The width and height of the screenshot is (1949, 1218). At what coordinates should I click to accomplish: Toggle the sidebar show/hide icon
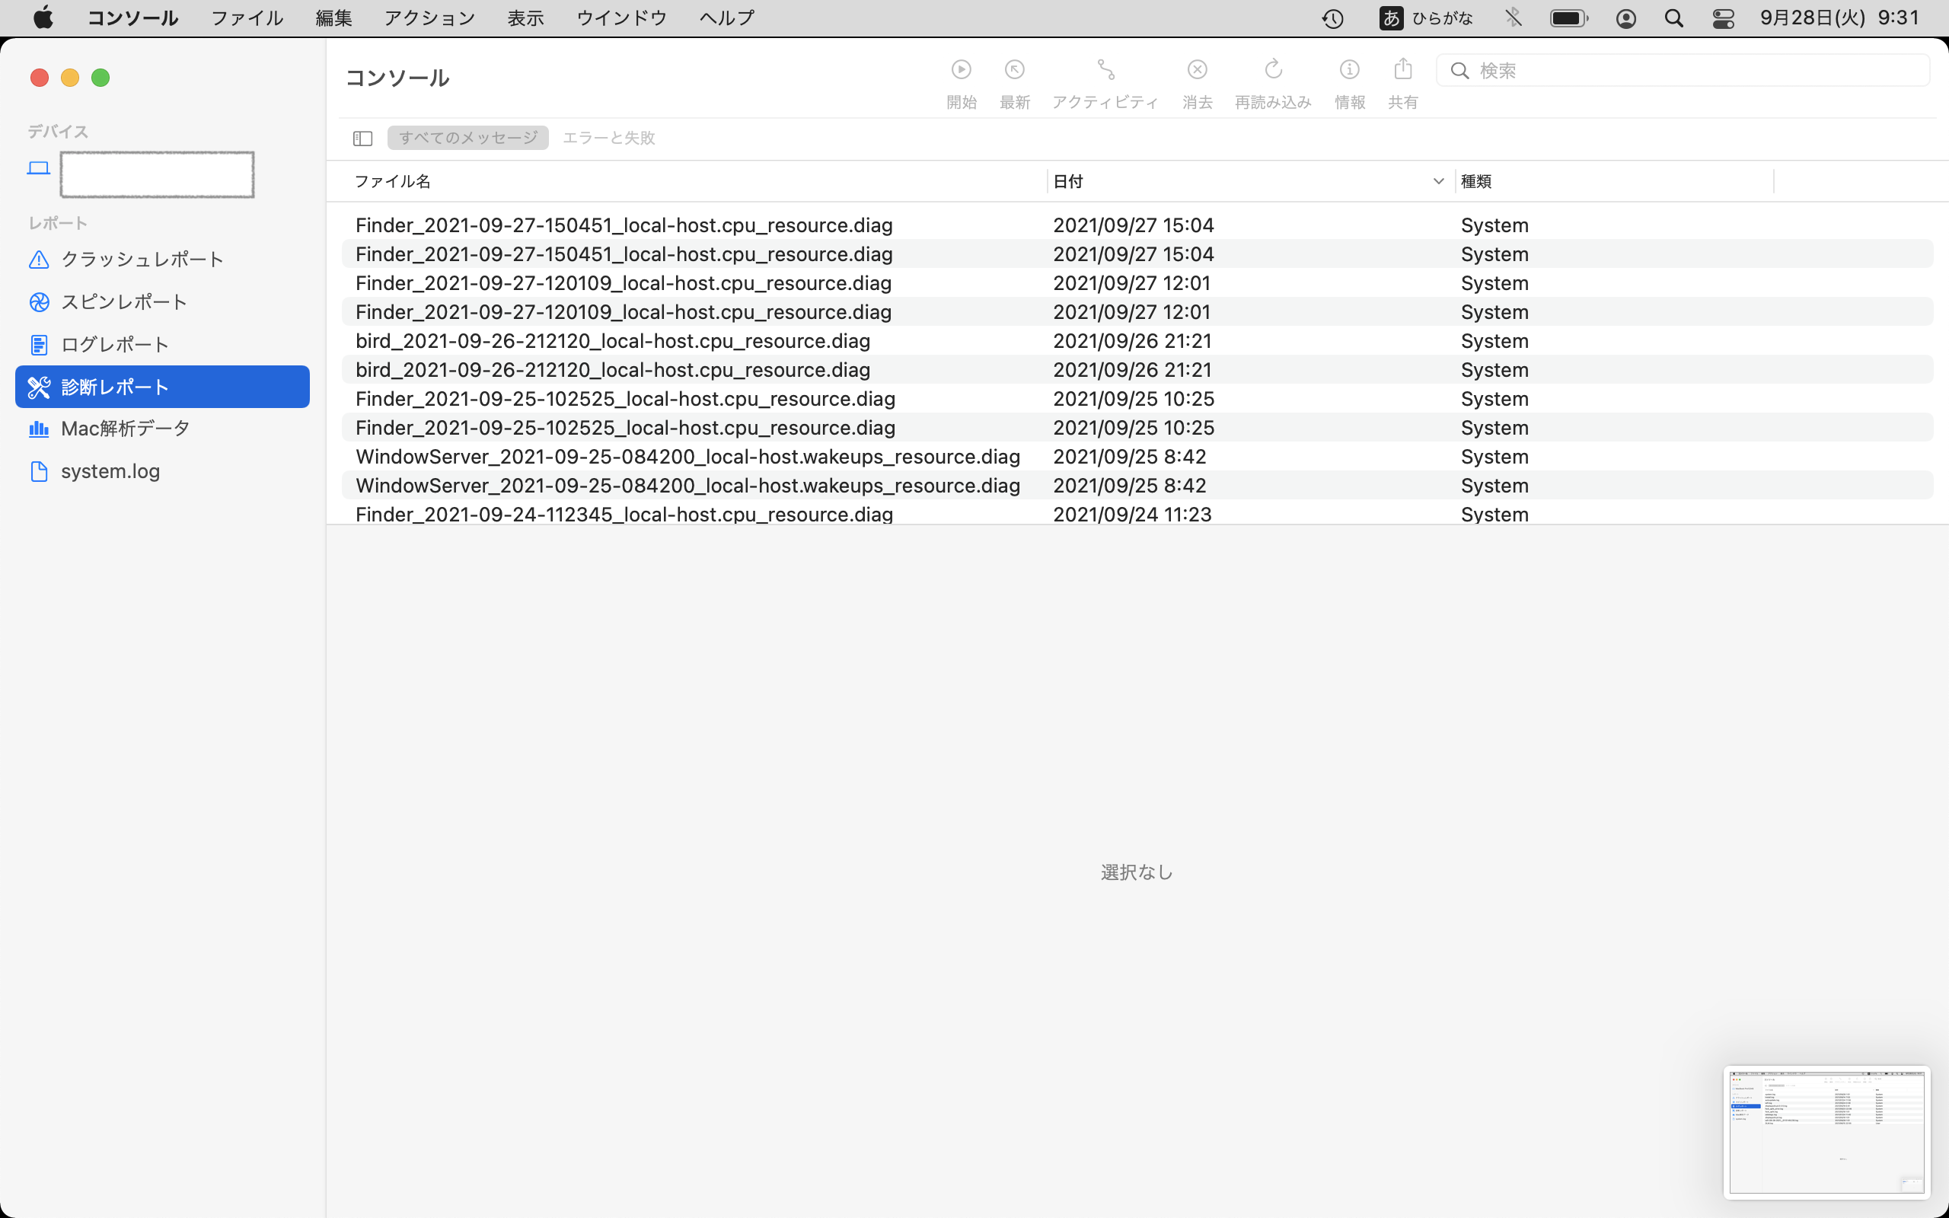[362, 139]
